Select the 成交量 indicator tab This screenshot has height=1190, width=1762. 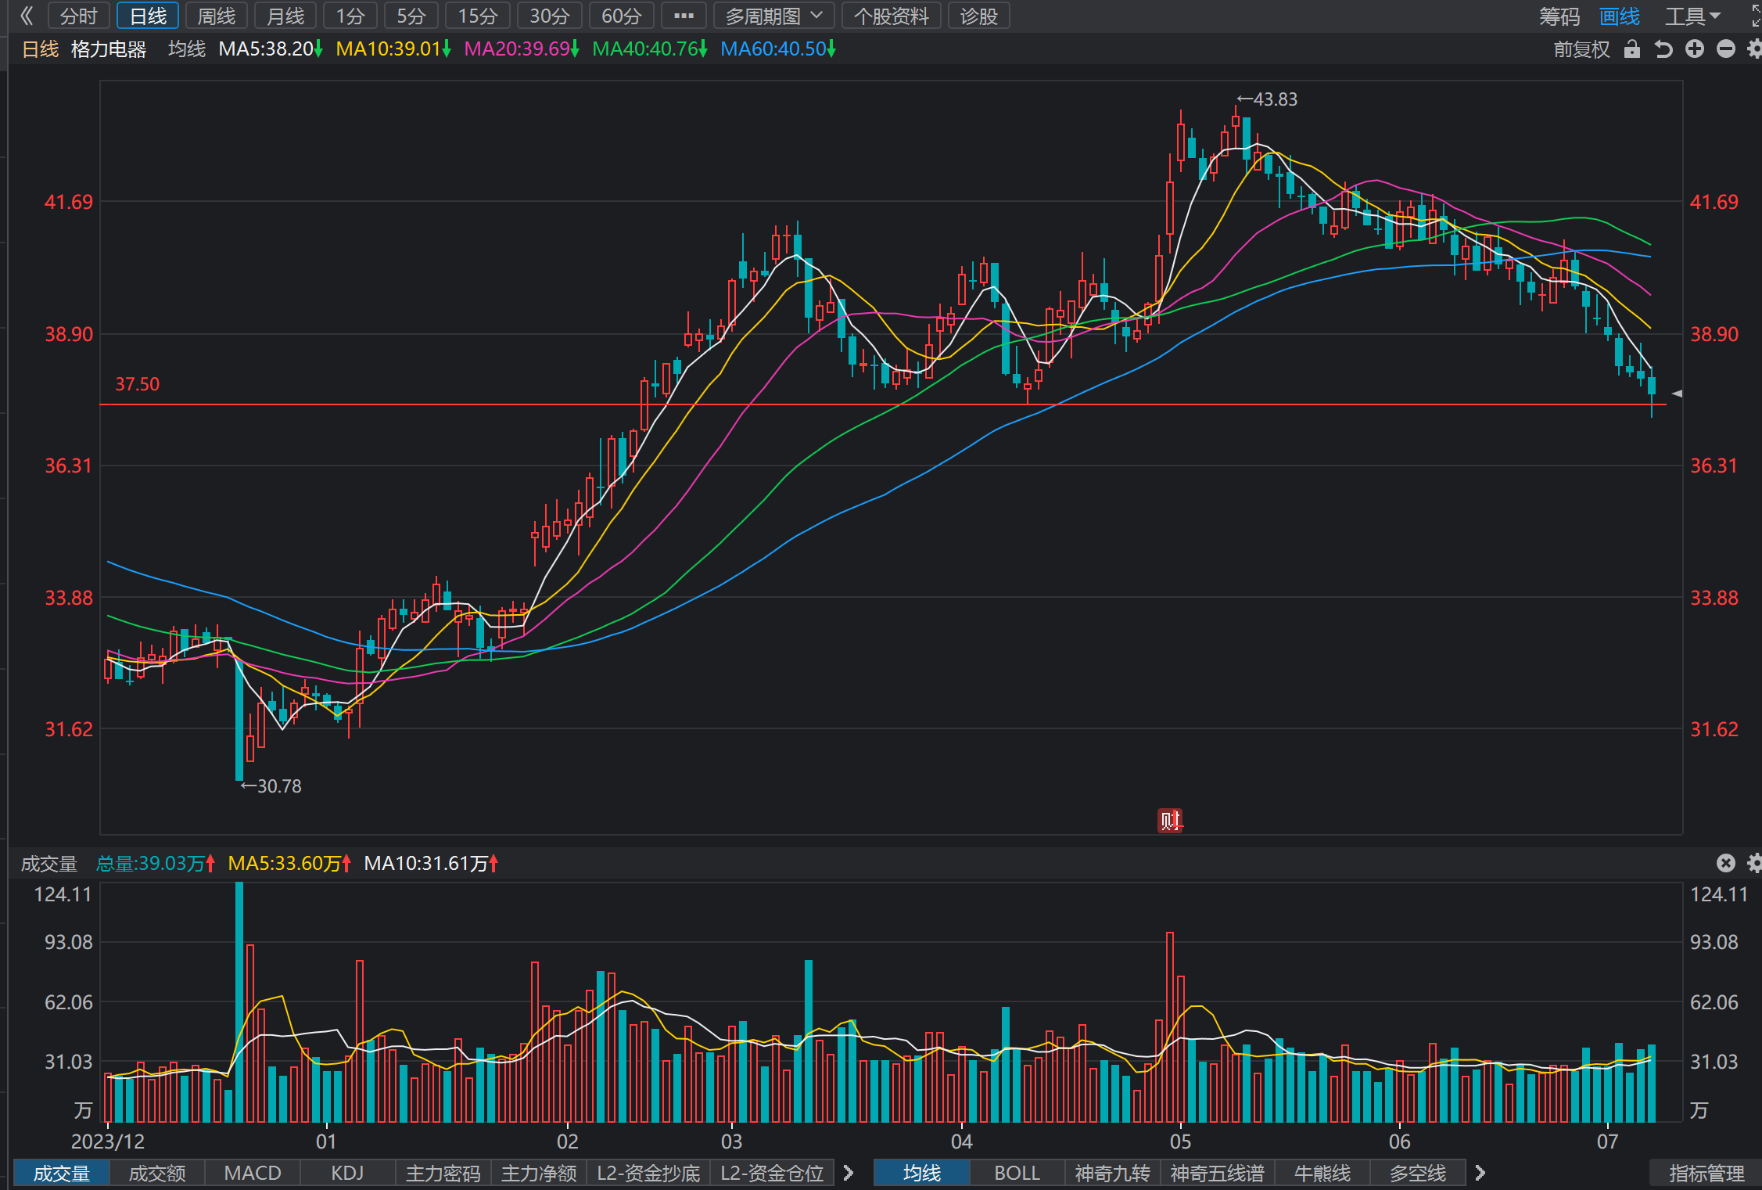click(62, 1173)
